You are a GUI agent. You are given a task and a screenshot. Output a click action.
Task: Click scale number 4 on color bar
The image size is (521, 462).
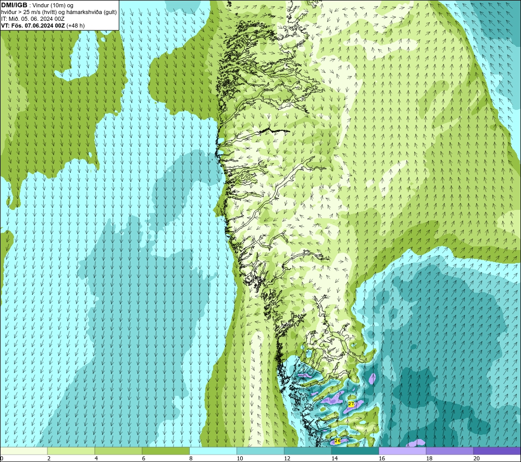point(96,458)
